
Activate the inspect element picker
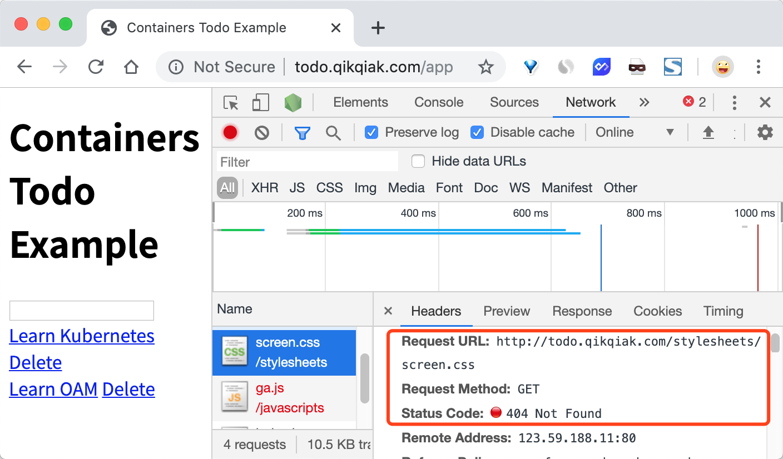tap(231, 103)
